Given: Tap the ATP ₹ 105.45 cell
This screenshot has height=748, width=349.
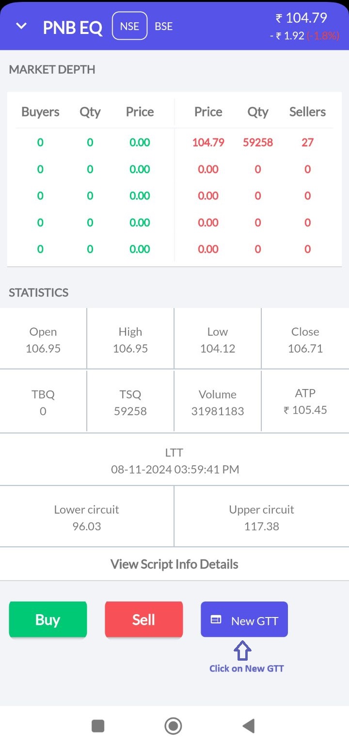Looking at the screenshot, I should (x=305, y=402).
